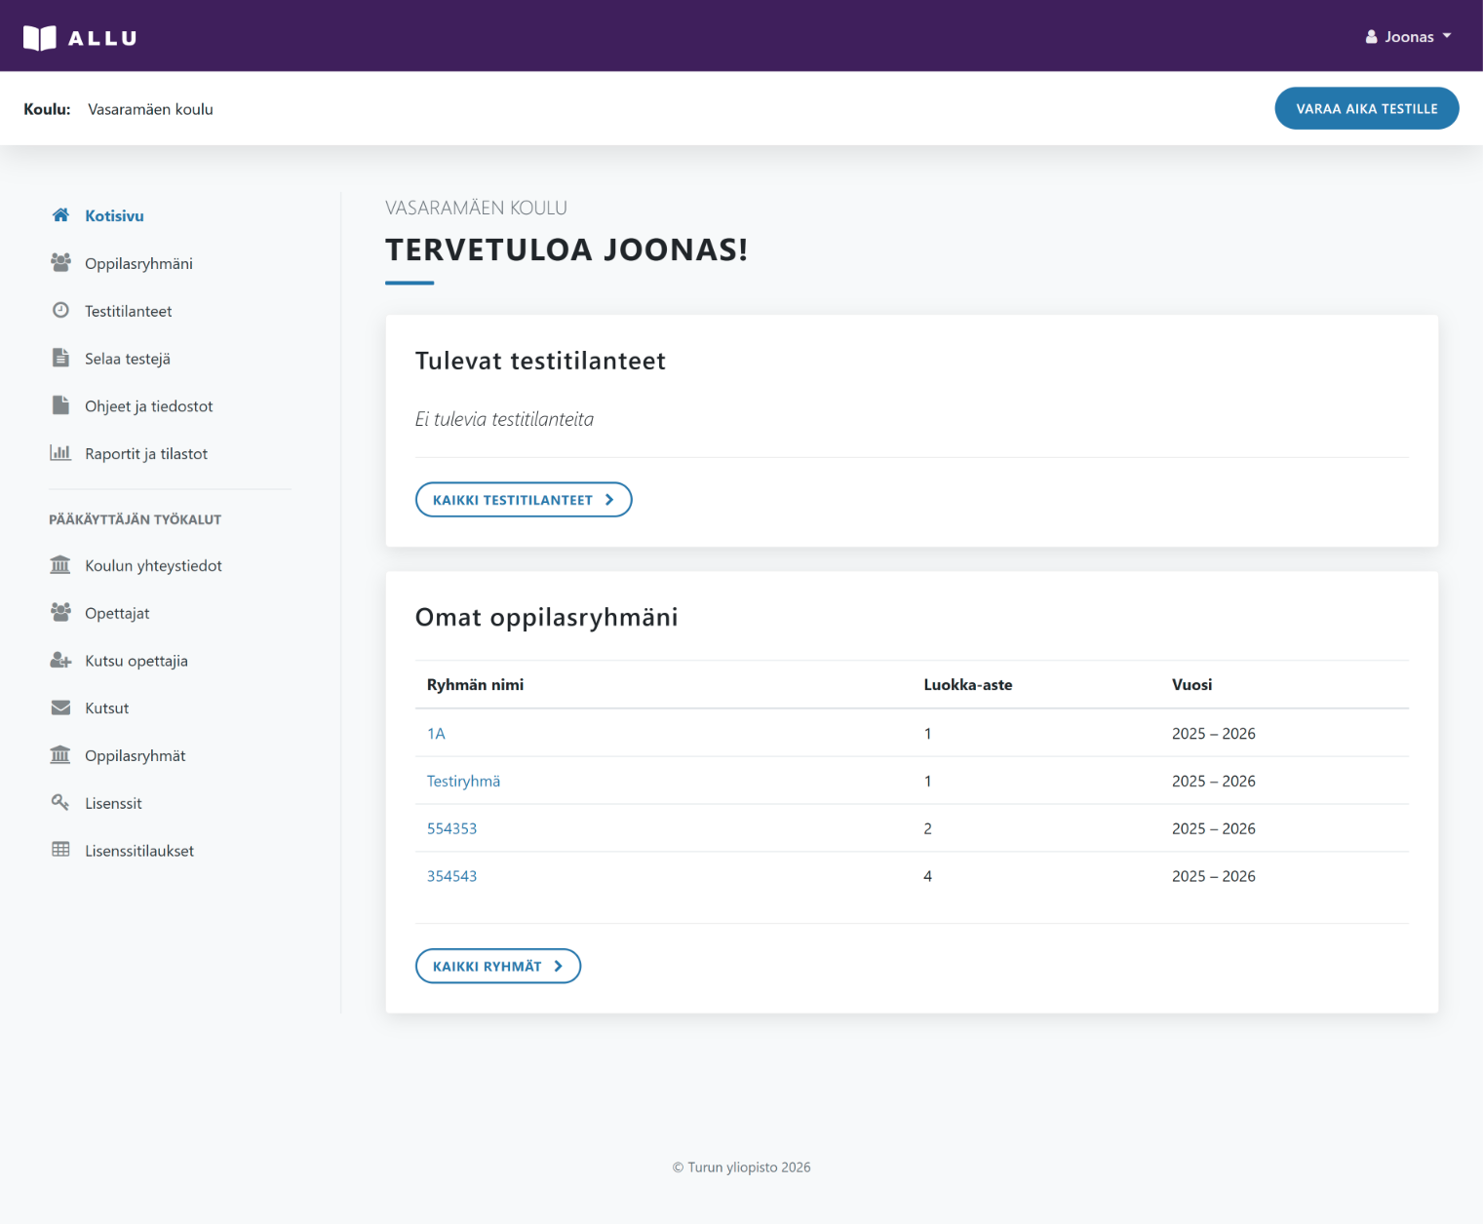
Task: Open Raportit ja tilastot page
Action: pos(146,454)
